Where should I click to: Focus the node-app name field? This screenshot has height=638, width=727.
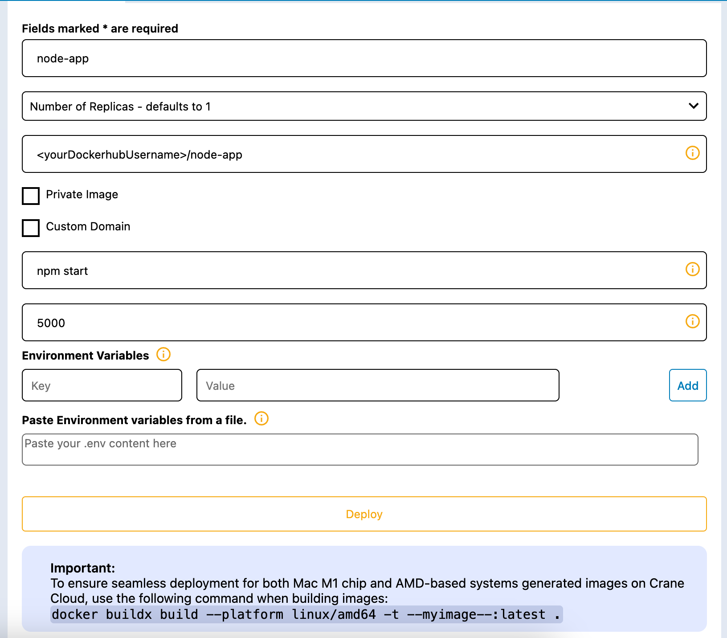pyautogui.click(x=364, y=58)
